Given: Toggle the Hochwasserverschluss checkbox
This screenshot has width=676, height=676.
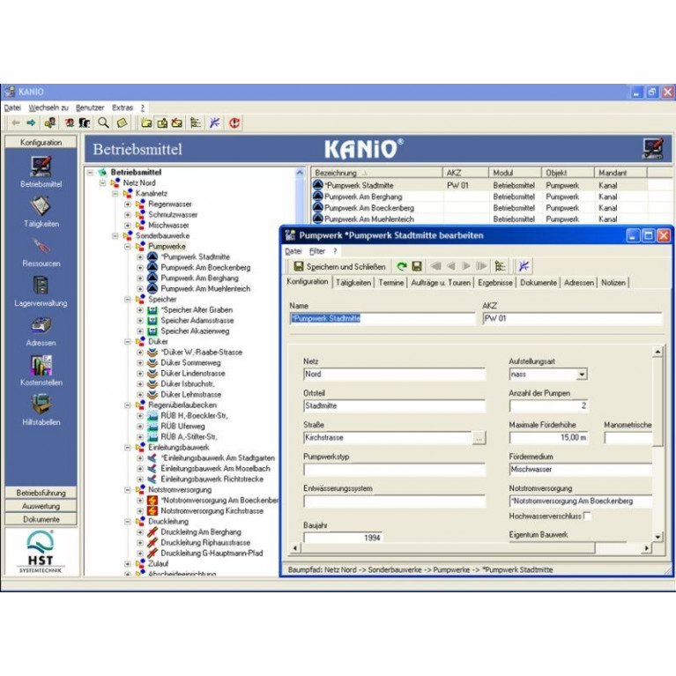Looking at the screenshot, I should point(586,516).
